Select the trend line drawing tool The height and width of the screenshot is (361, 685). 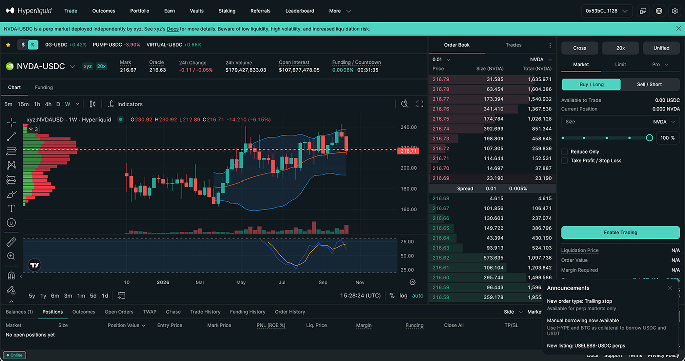point(11,137)
